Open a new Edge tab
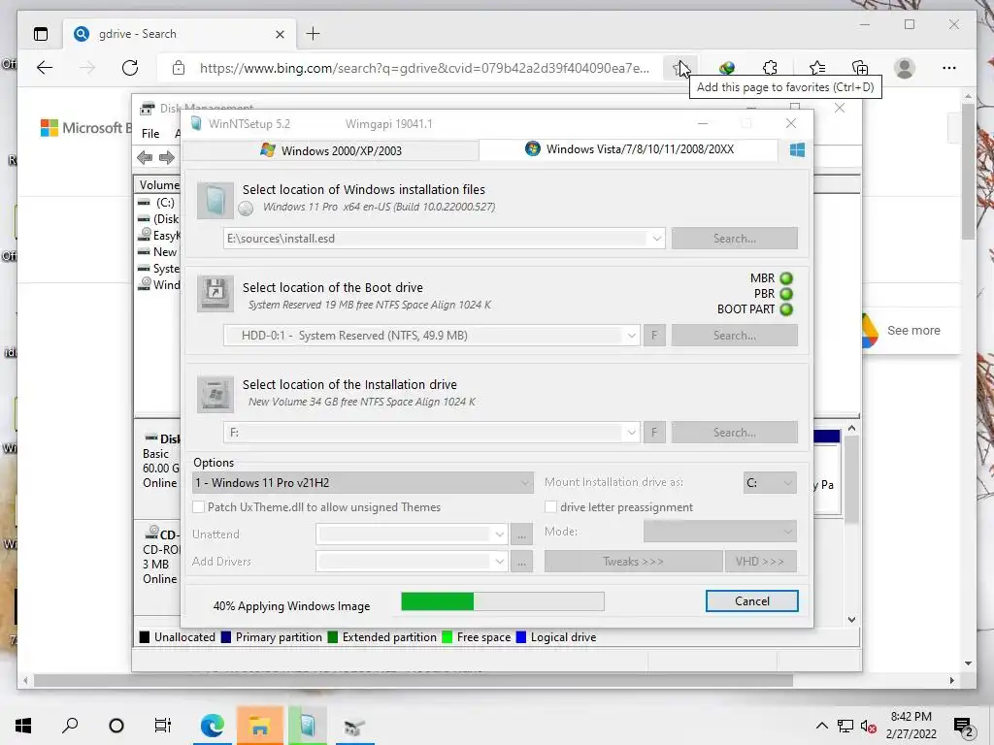This screenshot has height=745, width=994. point(313,34)
